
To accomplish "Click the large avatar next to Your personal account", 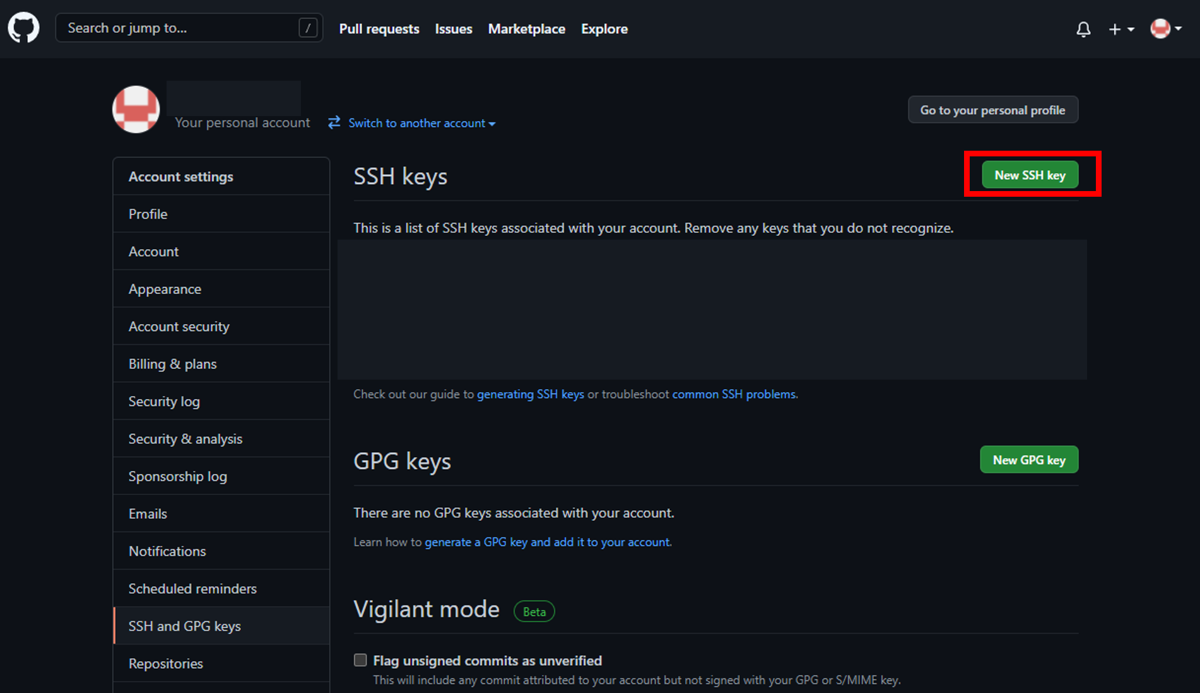I will 136,109.
